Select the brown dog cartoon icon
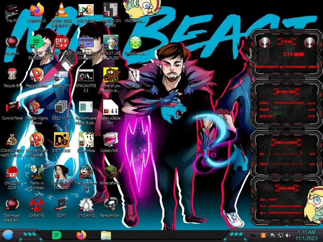Screen dimensions: 323x242 tap(110, 75)
